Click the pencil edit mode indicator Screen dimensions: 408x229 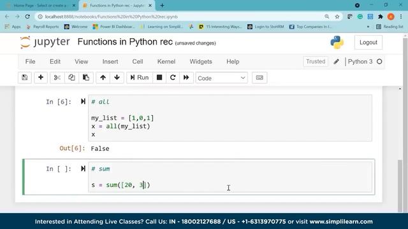(x=336, y=62)
